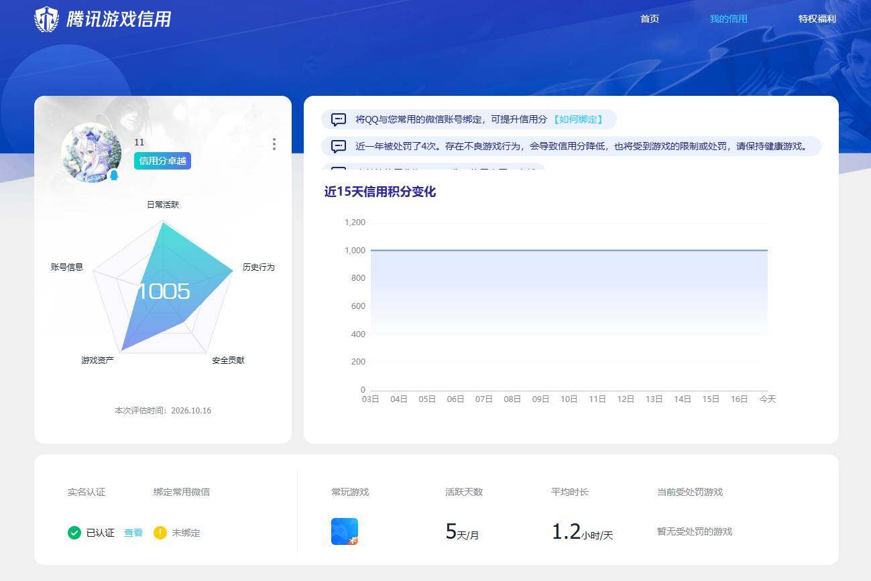871x581 pixels.
Task: Click the user avatar picture
Action: tap(91, 153)
